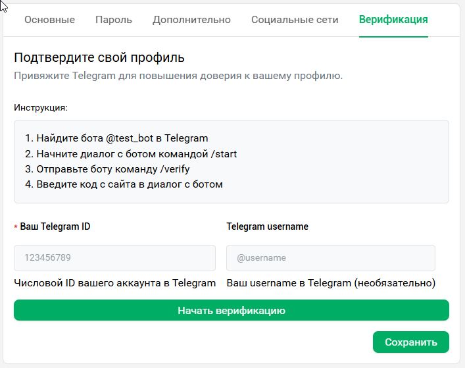Click the Подтвердите свой профиль heading
465x368 pixels.
pyautogui.click(x=99, y=58)
